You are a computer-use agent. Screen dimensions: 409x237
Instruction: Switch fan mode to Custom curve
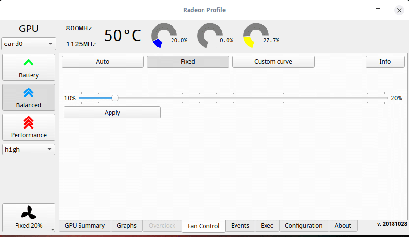273,62
